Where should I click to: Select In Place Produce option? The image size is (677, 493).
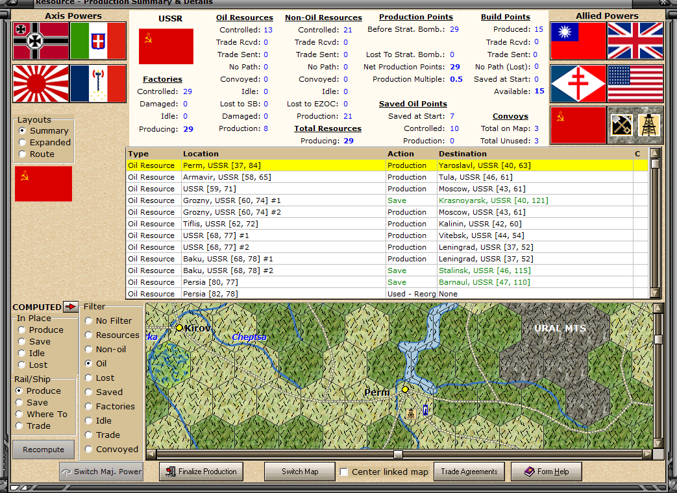(41, 330)
